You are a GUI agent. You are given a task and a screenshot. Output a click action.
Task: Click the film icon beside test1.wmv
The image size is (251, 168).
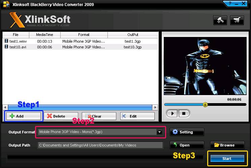pos(6,41)
